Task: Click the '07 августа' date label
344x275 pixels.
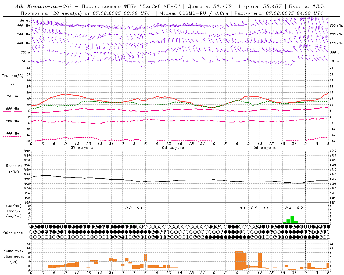Action: (x=81, y=148)
